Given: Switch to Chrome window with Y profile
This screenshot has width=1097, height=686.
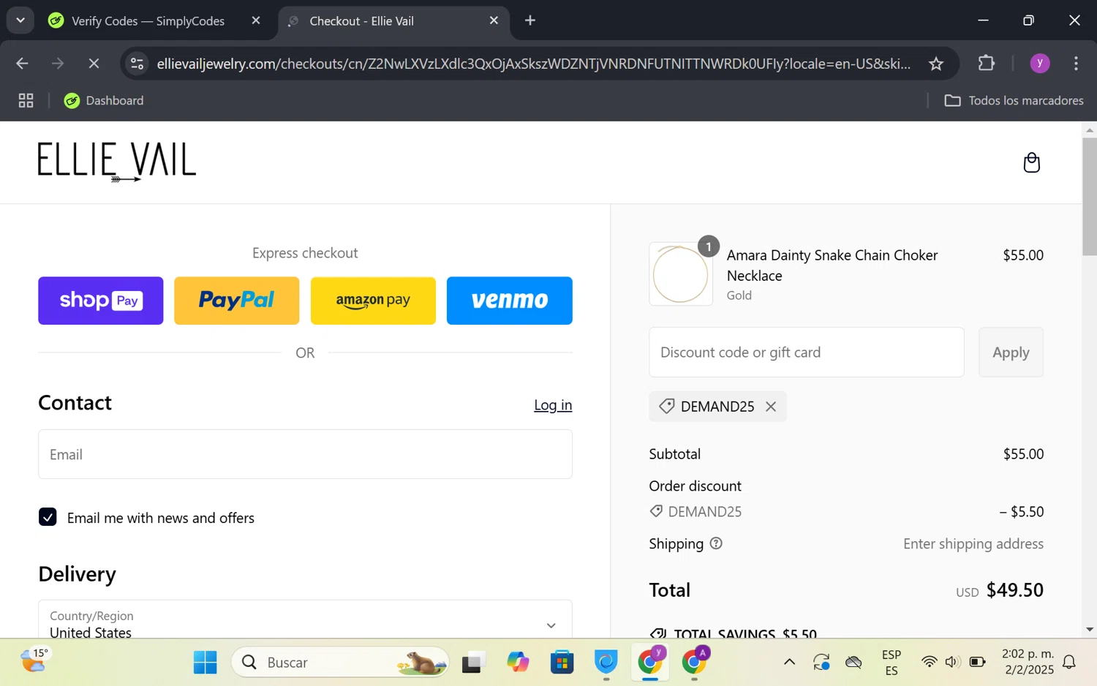Looking at the screenshot, I should [x=650, y=663].
